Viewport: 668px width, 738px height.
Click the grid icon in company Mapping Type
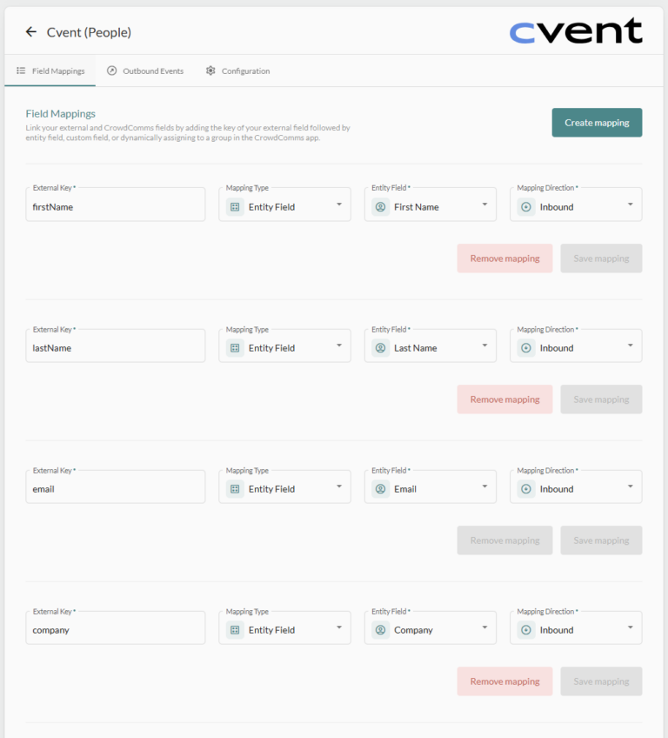[235, 630]
